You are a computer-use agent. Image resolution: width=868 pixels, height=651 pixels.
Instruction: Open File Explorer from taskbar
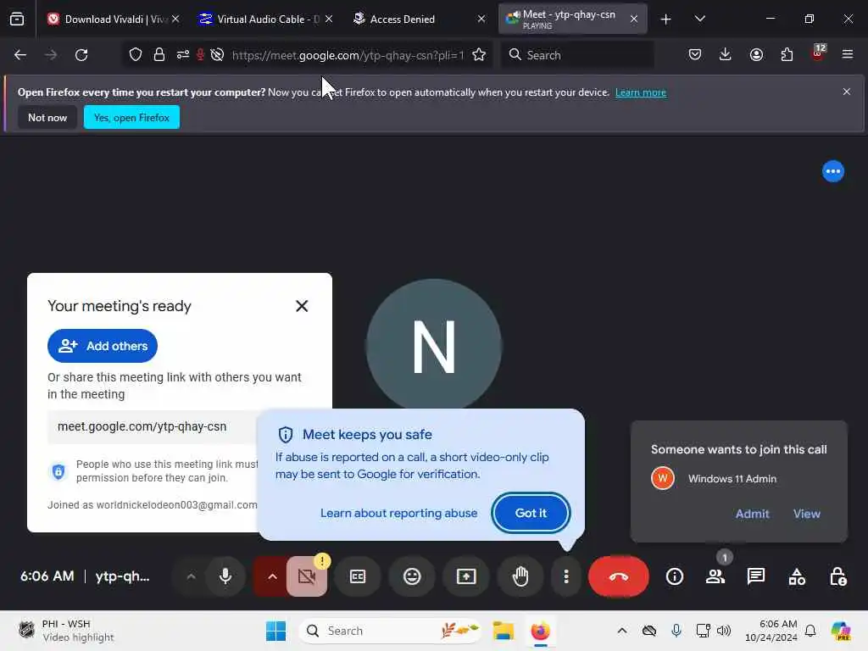[x=504, y=631]
